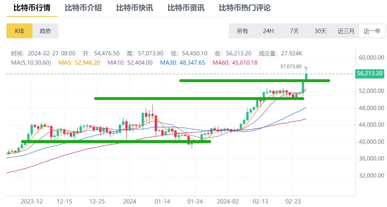
Task: Click the 52,000.00 price axis label
Action: coord(371,91)
